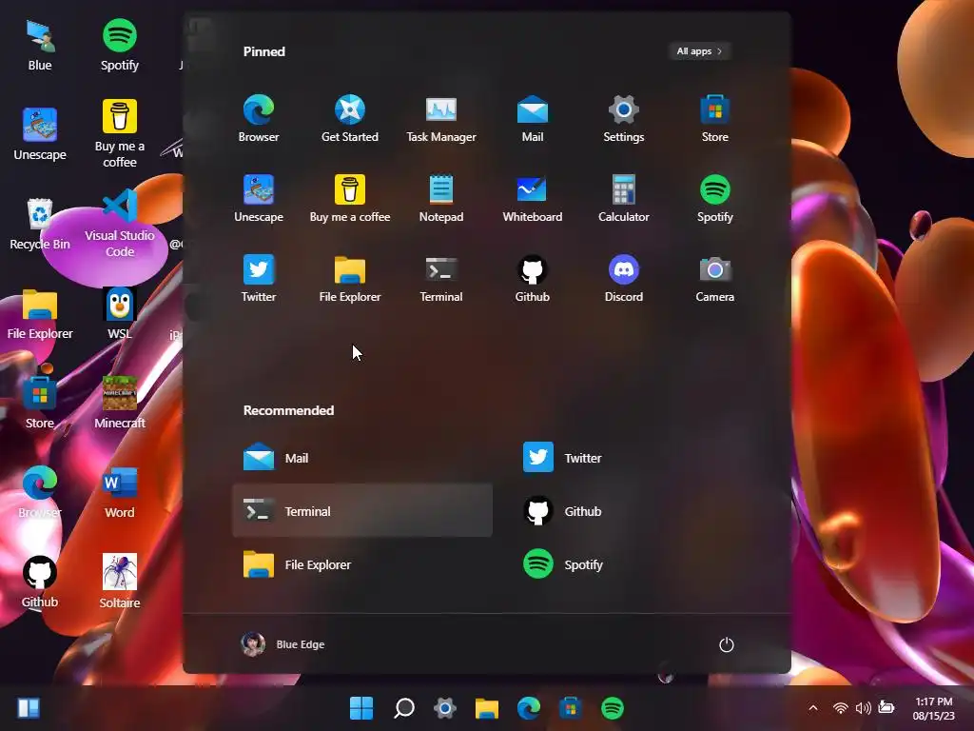
Task: Open File Explorer on the taskbar
Action: 487,707
